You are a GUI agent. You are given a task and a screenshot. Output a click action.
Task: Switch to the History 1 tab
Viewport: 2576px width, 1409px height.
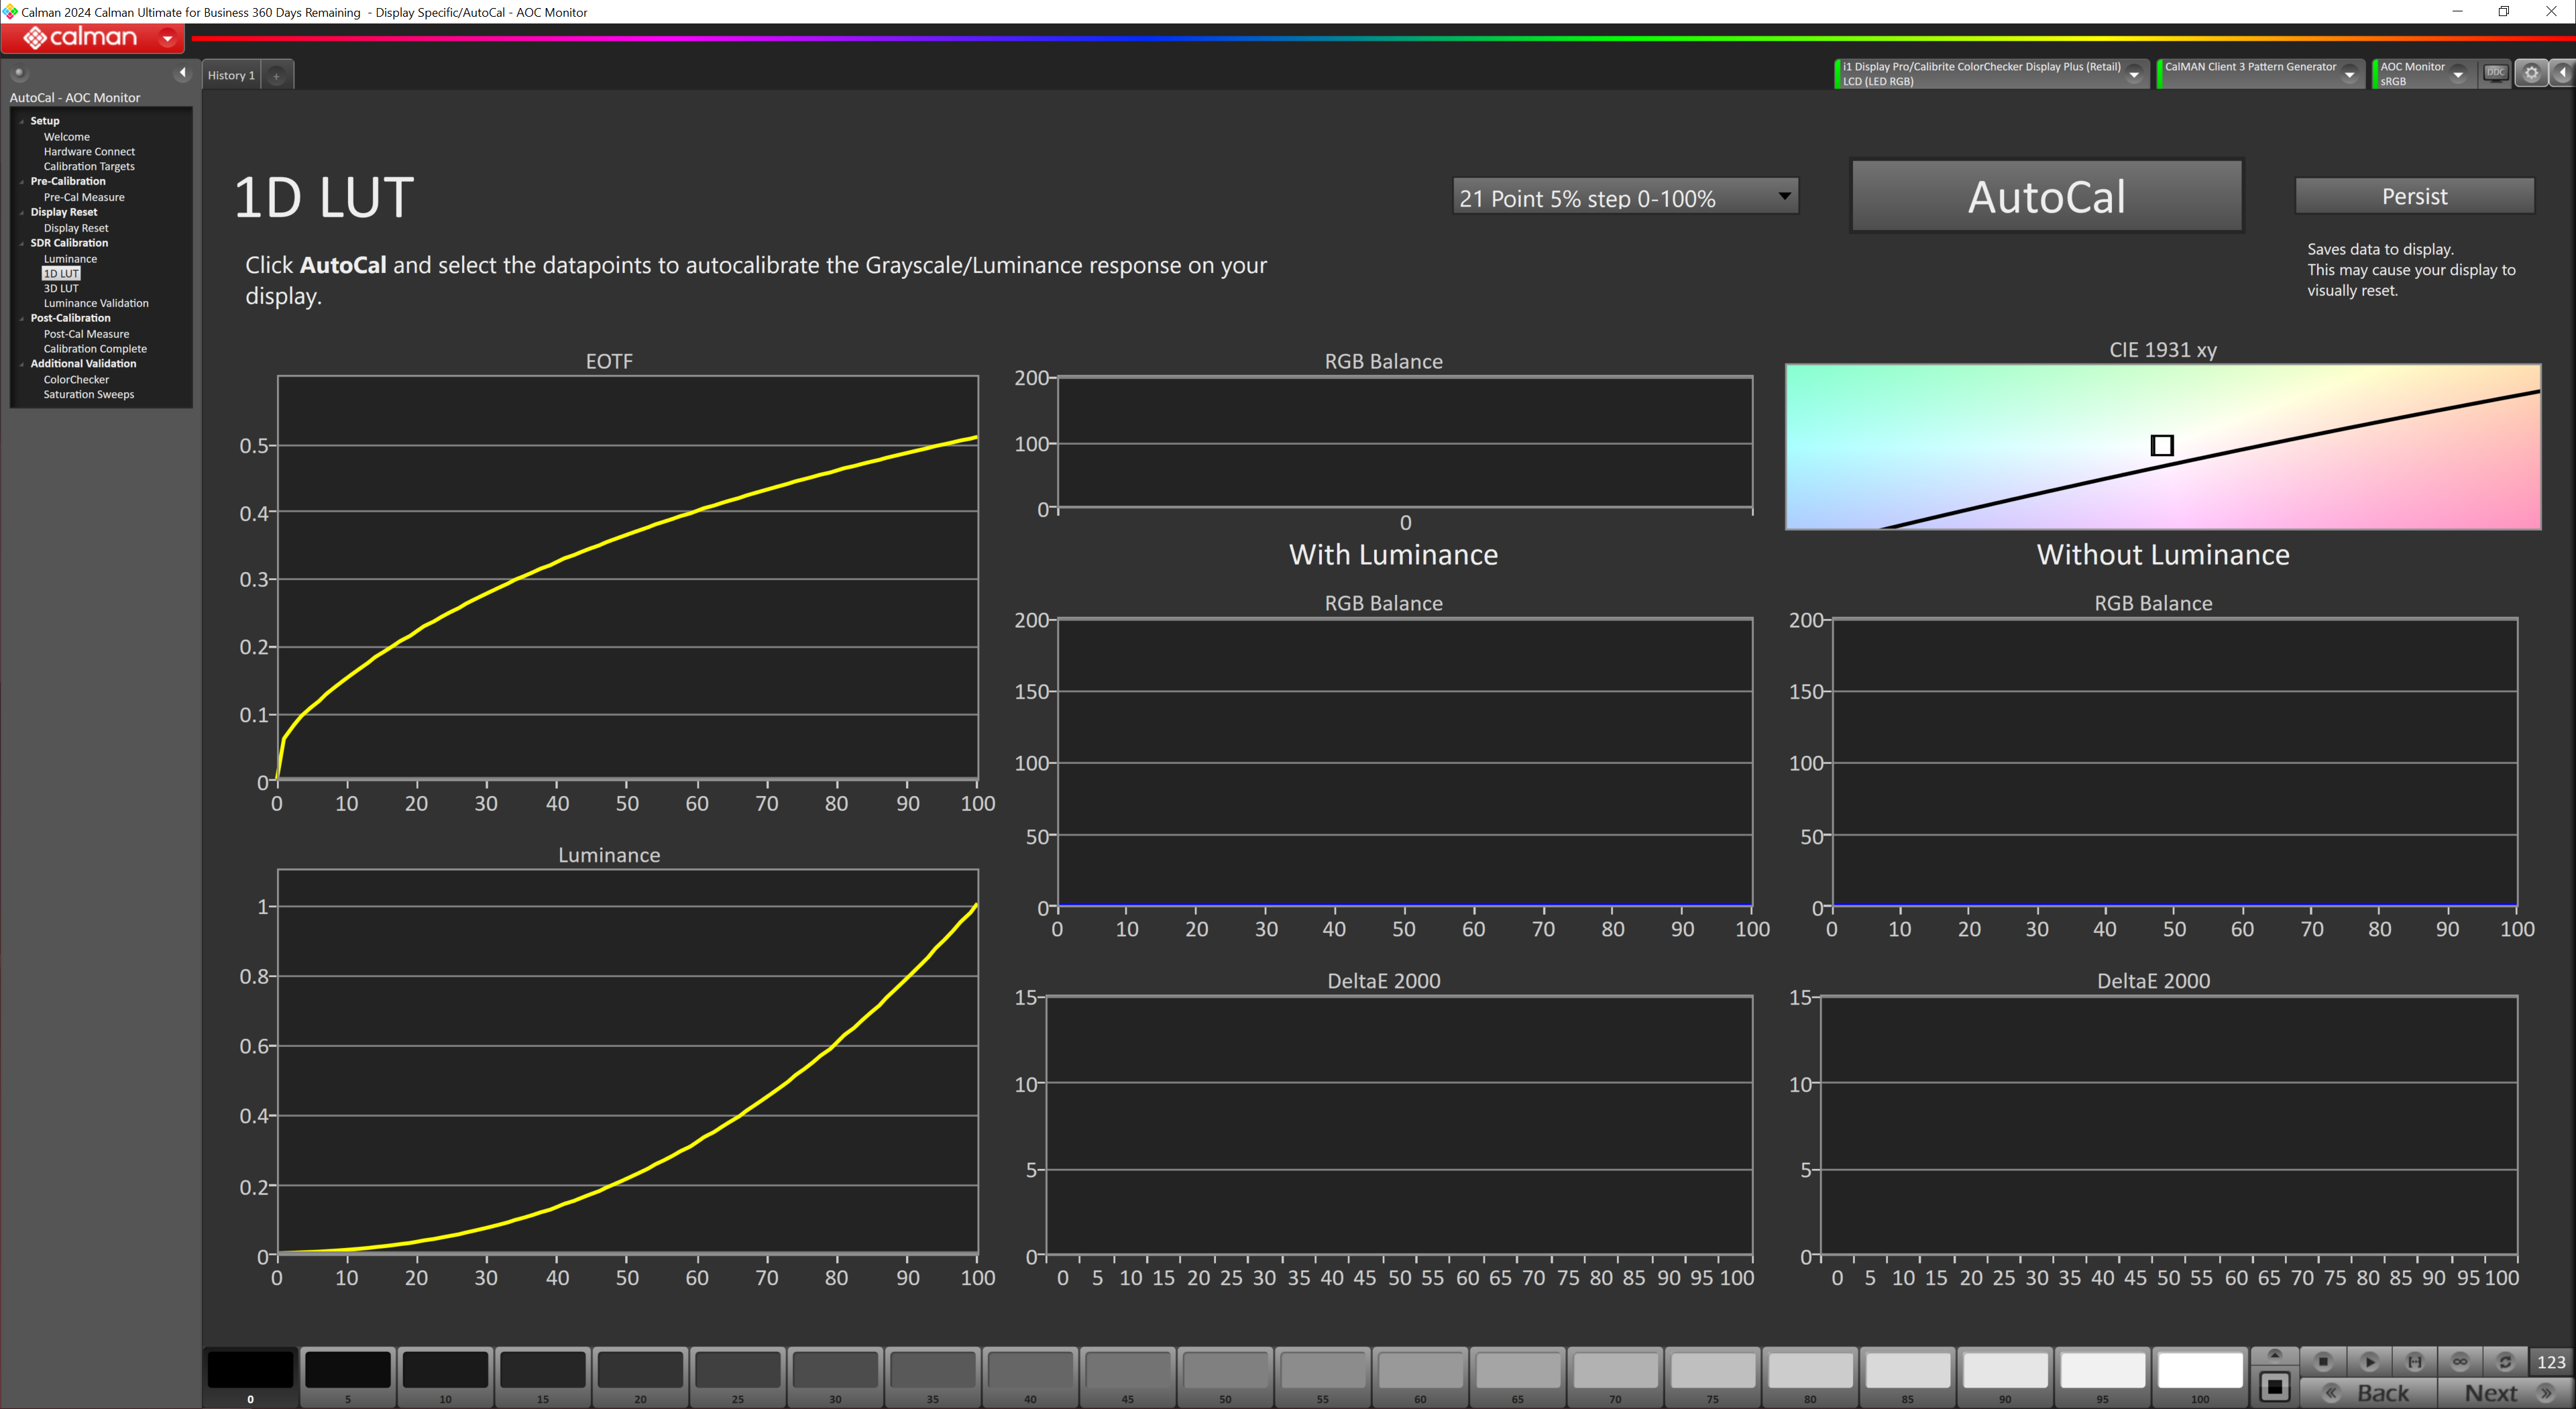coord(231,75)
